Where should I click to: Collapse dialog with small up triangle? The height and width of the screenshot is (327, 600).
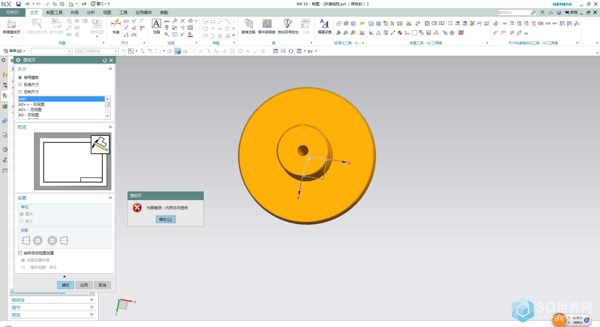coord(64,277)
